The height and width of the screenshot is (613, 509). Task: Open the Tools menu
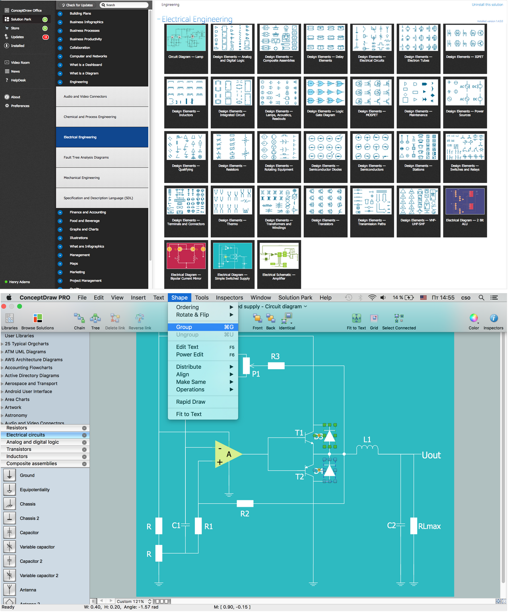[202, 297]
